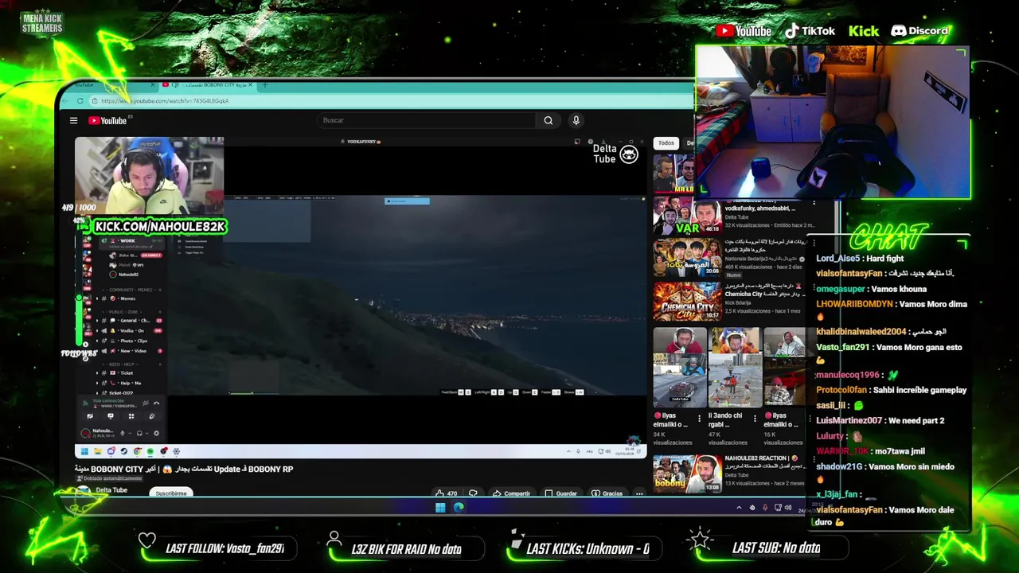Click the Delta Tube watermark on video
1019x573 pixels.
coord(615,154)
